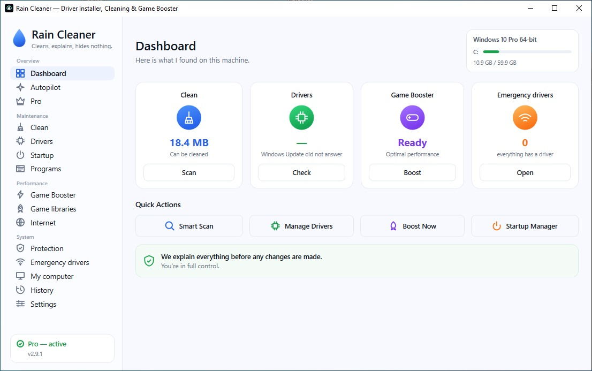The width and height of the screenshot is (592, 371).
Task: Click the C: drive usage bar
Action: pyautogui.click(x=527, y=52)
